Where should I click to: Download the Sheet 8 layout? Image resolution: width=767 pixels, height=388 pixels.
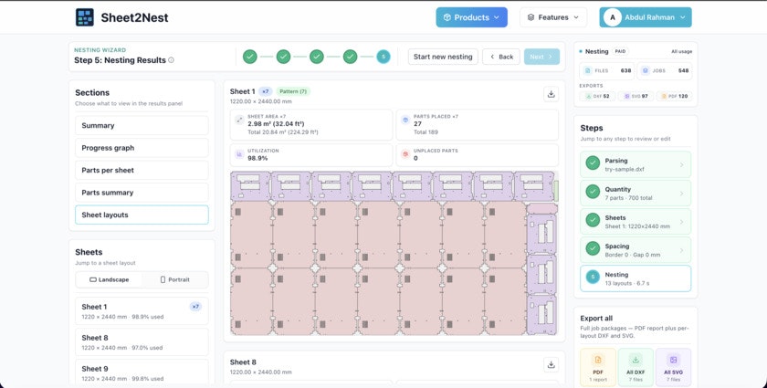click(552, 364)
